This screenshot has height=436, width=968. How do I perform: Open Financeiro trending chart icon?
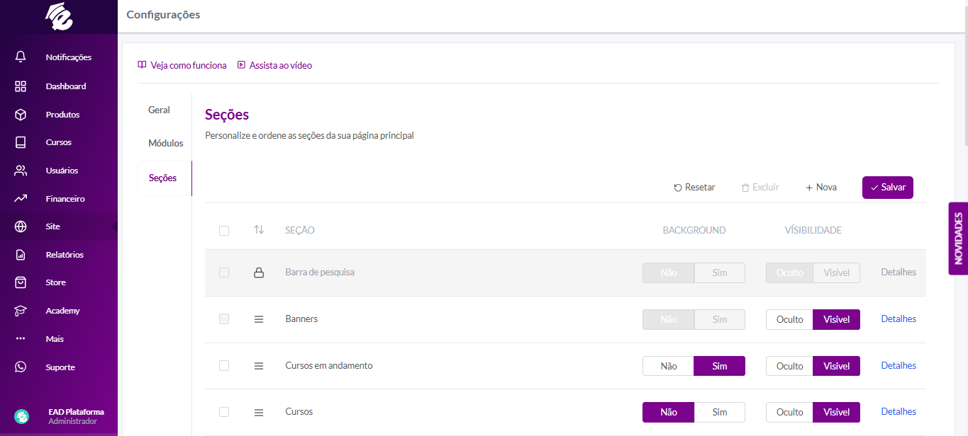pyautogui.click(x=21, y=199)
